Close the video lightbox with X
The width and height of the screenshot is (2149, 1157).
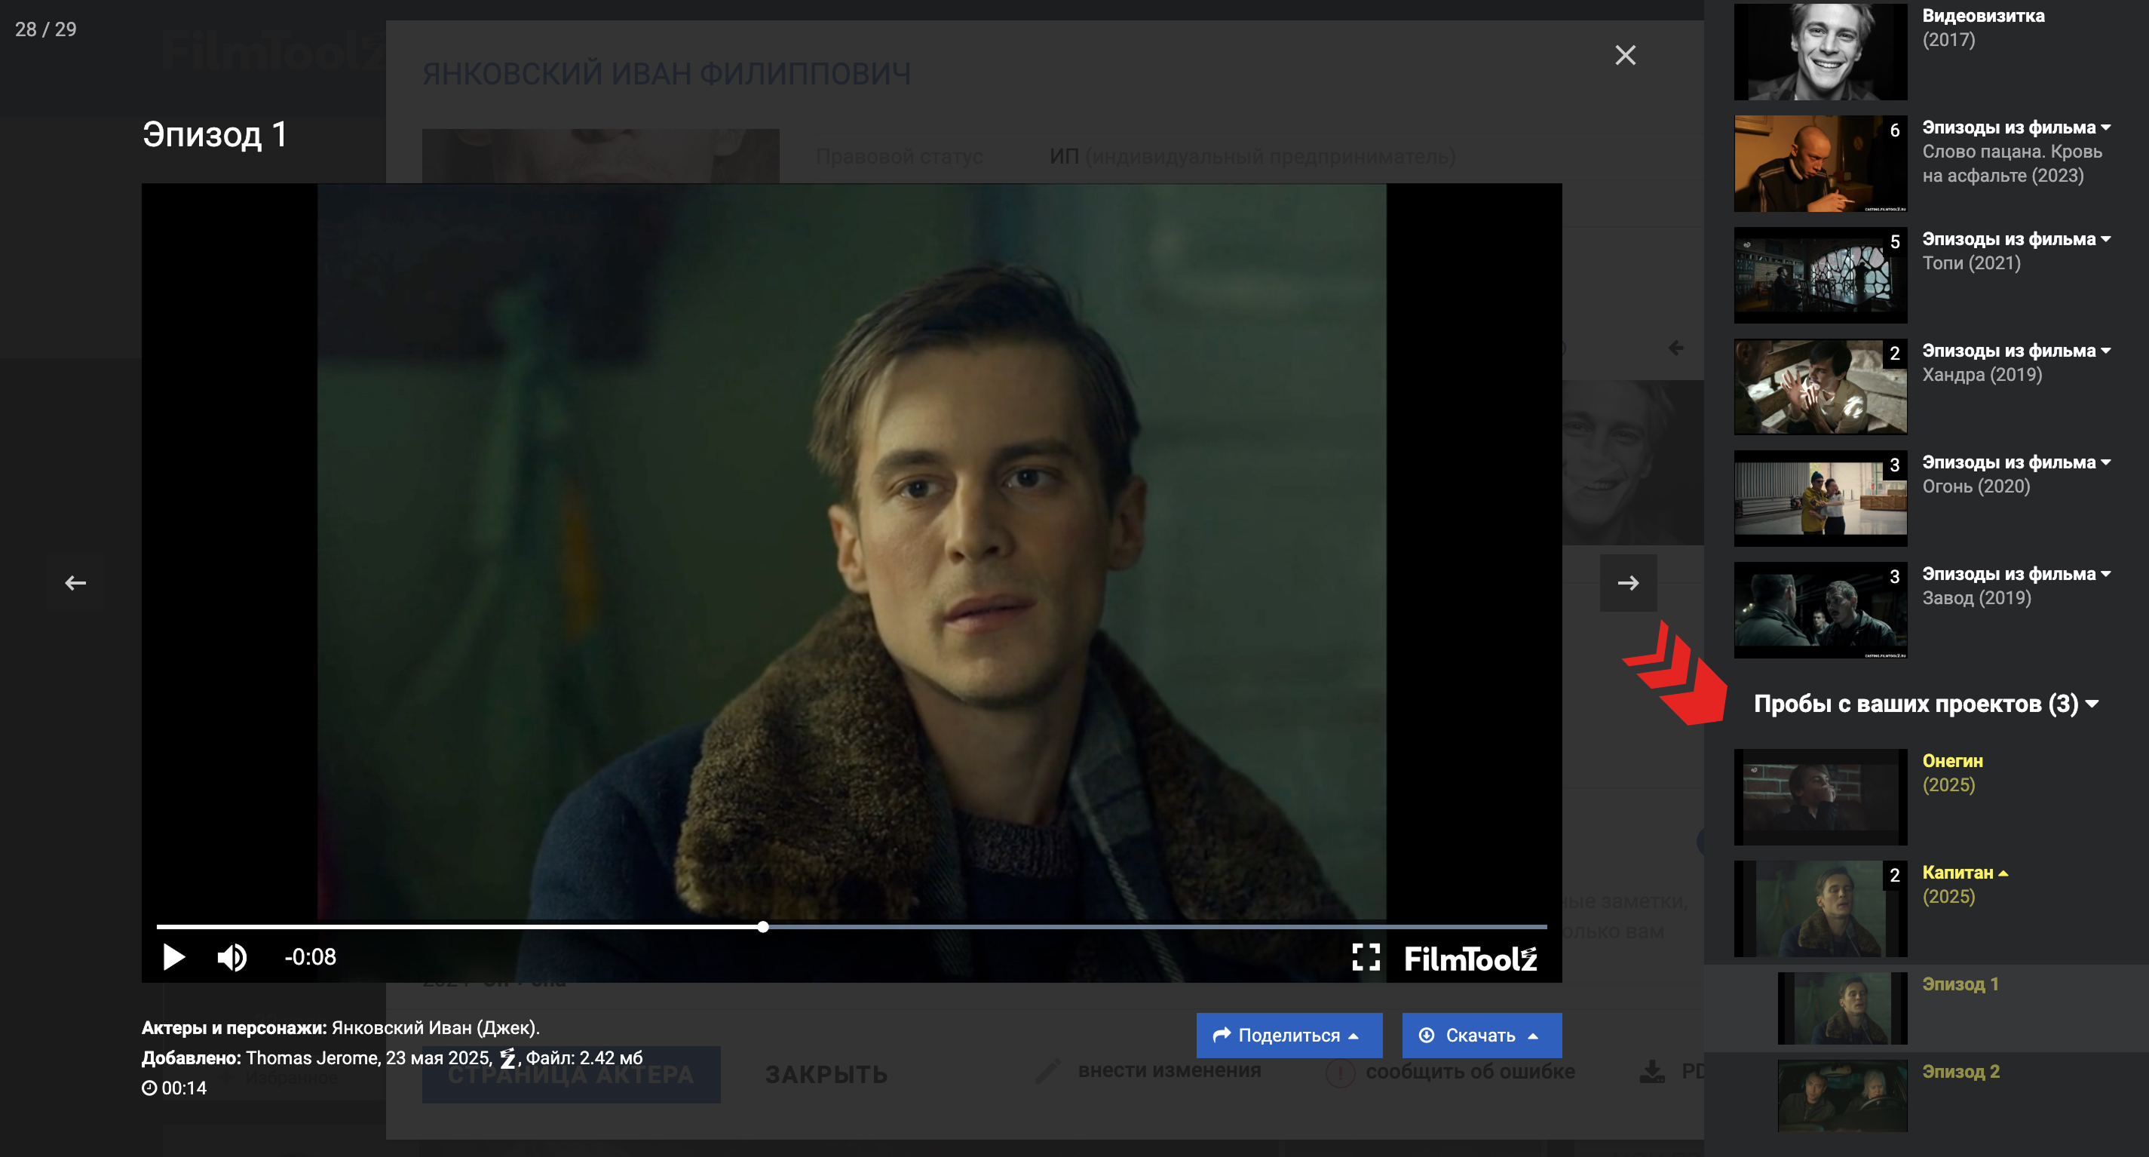(1625, 55)
